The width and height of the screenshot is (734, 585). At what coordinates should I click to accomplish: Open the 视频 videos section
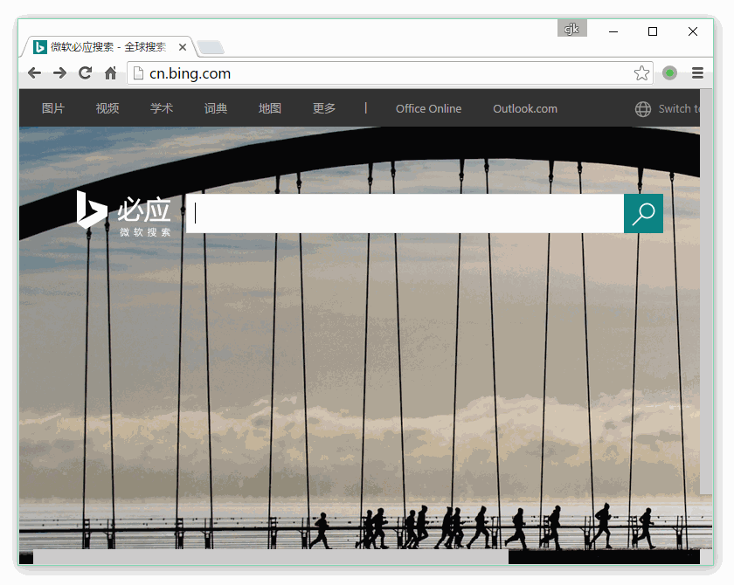(107, 108)
